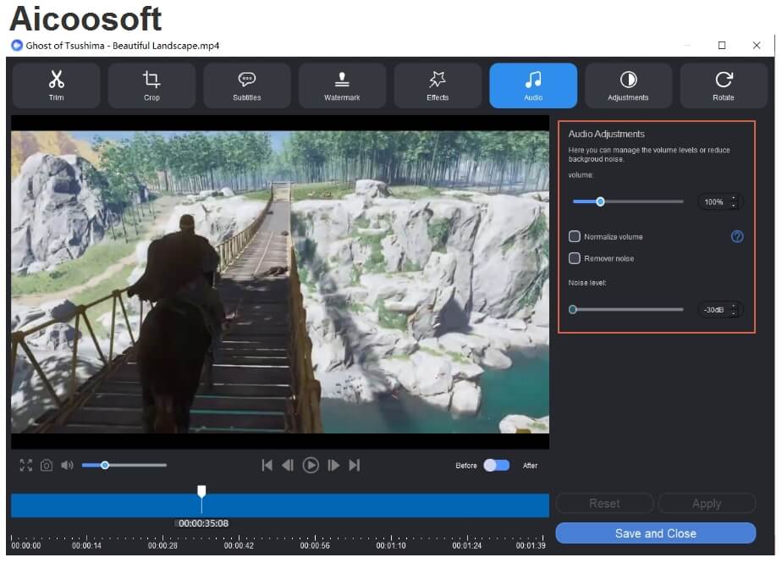Click the video preview frame
782x563 pixels.
(280, 282)
